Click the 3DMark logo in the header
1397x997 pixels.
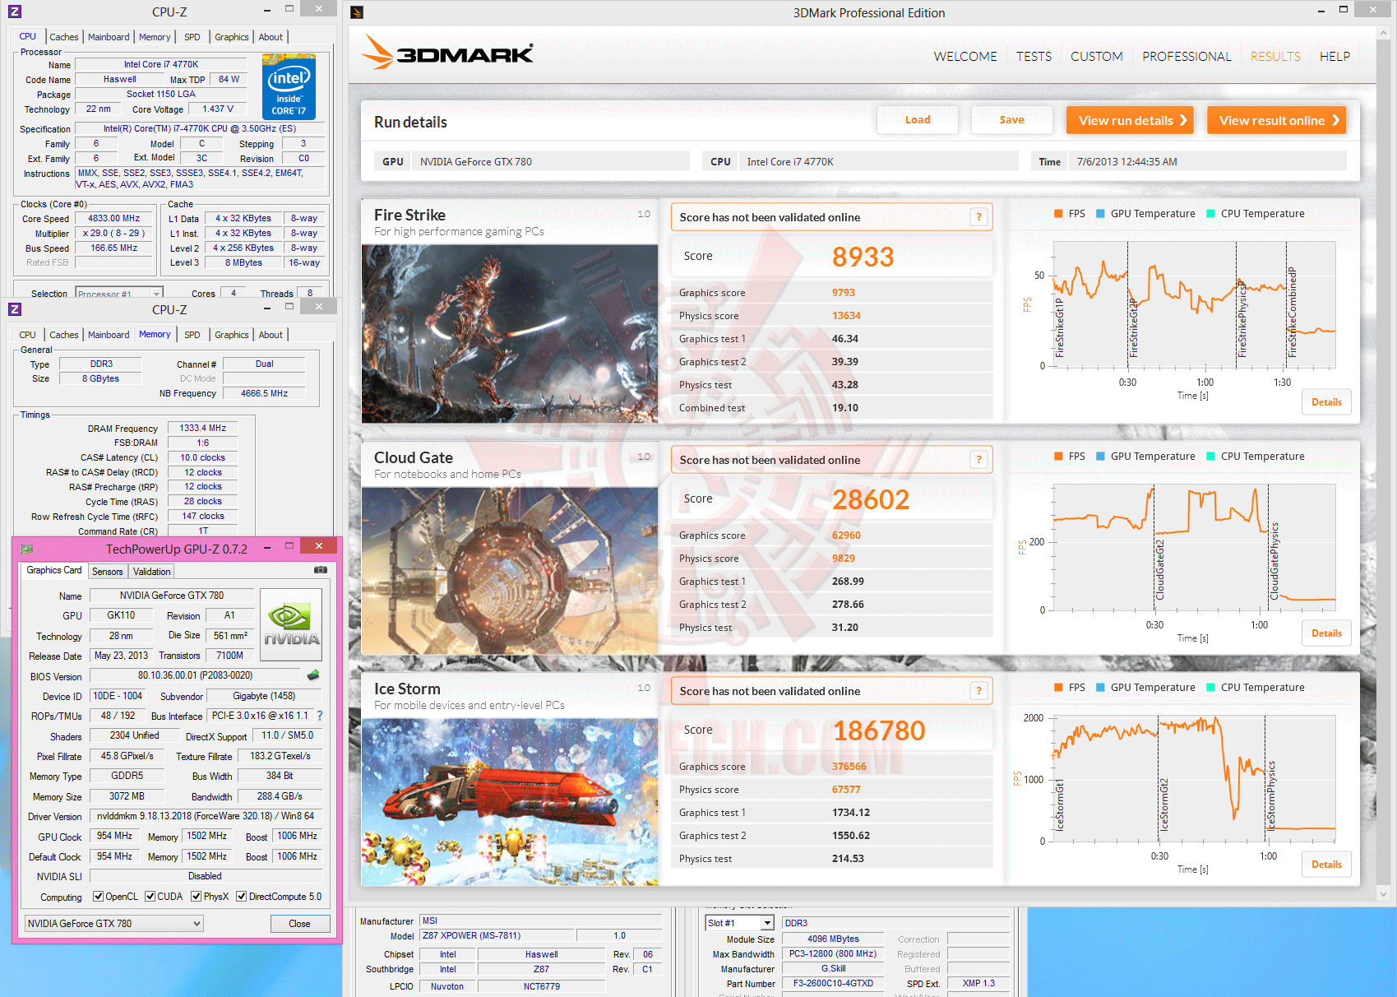pos(448,52)
